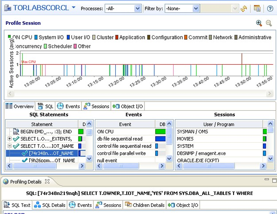277x214 pixels.
Task: Click the Application legend swatch
Action: coord(117,37)
